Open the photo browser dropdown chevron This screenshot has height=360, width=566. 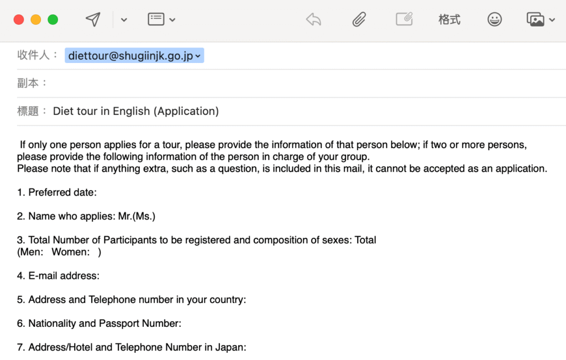pyautogui.click(x=552, y=20)
